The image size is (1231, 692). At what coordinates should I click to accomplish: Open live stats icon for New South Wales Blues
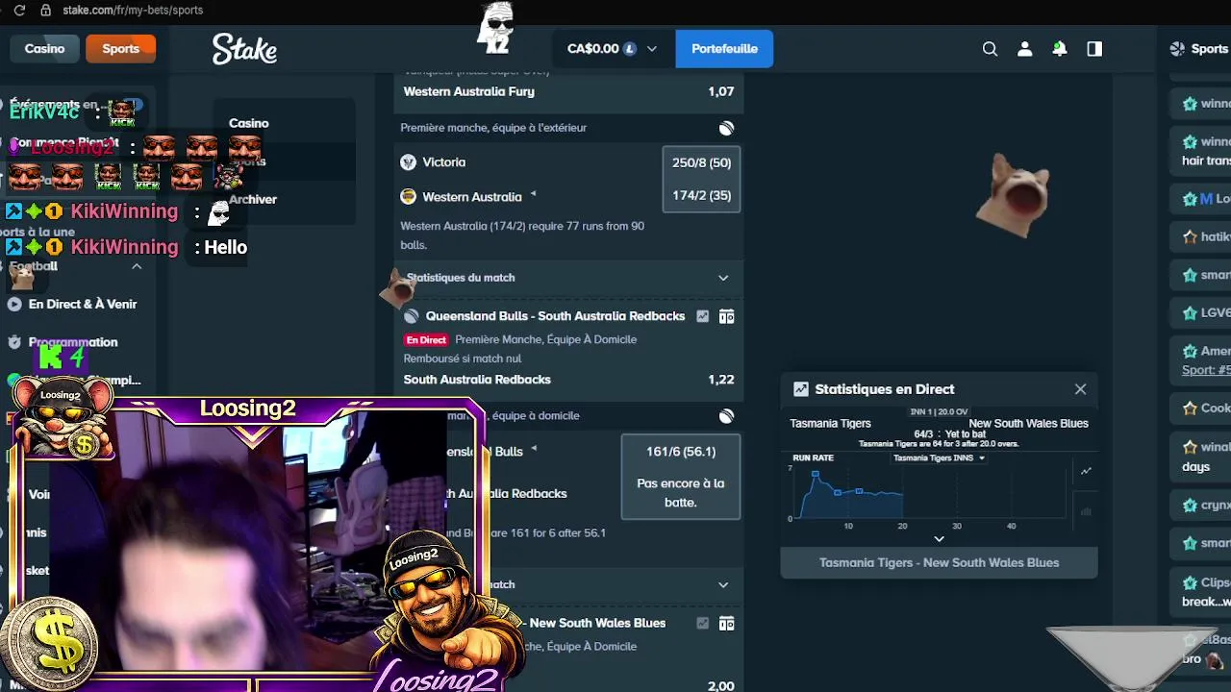pyautogui.click(x=703, y=624)
